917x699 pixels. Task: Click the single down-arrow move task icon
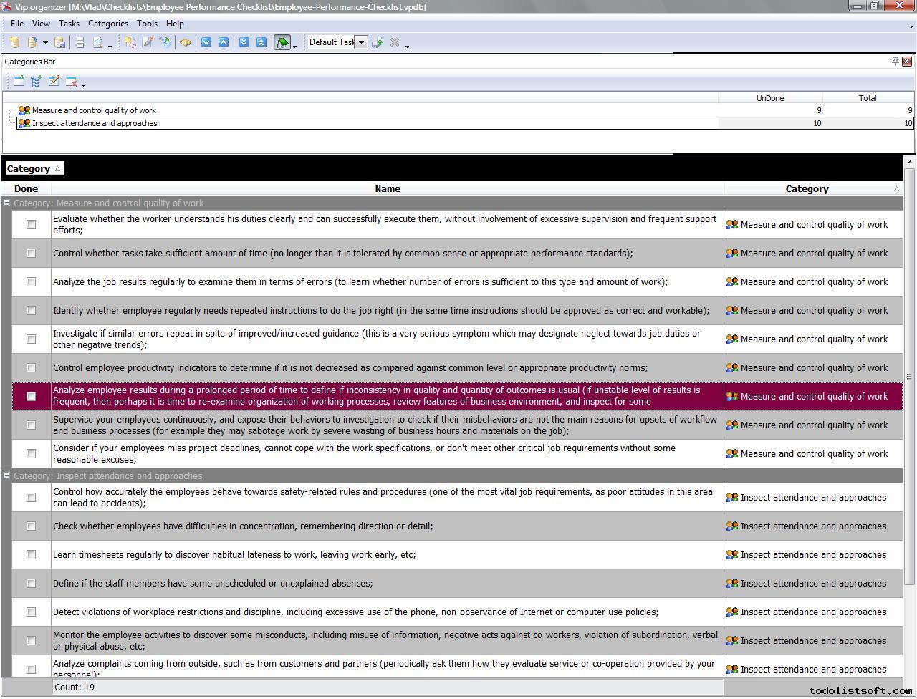coord(206,42)
